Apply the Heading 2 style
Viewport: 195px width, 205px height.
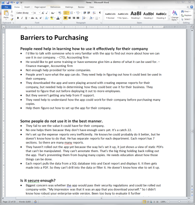(149, 15)
